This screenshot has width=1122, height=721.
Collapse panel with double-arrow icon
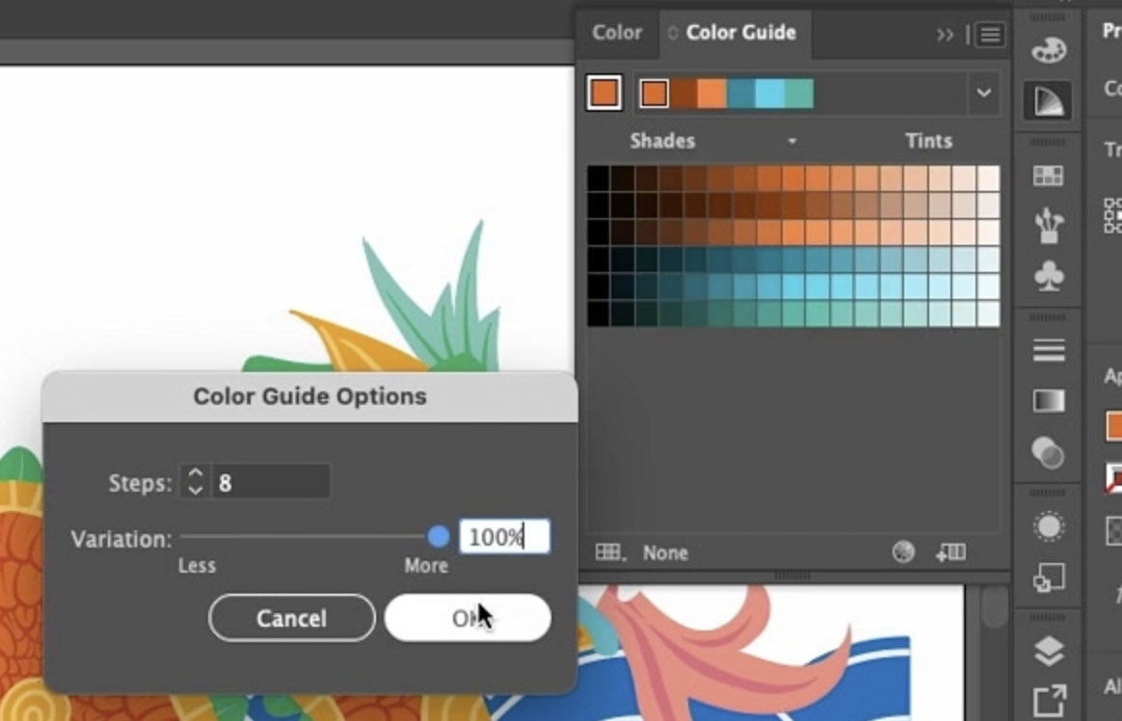pyautogui.click(x=946, y=35)
